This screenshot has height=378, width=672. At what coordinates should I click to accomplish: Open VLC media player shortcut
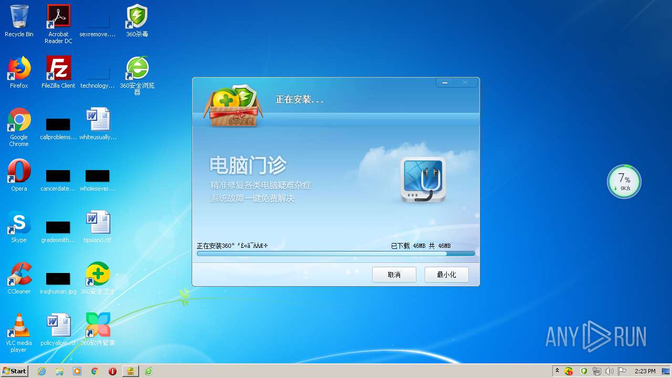coord(19,333)
